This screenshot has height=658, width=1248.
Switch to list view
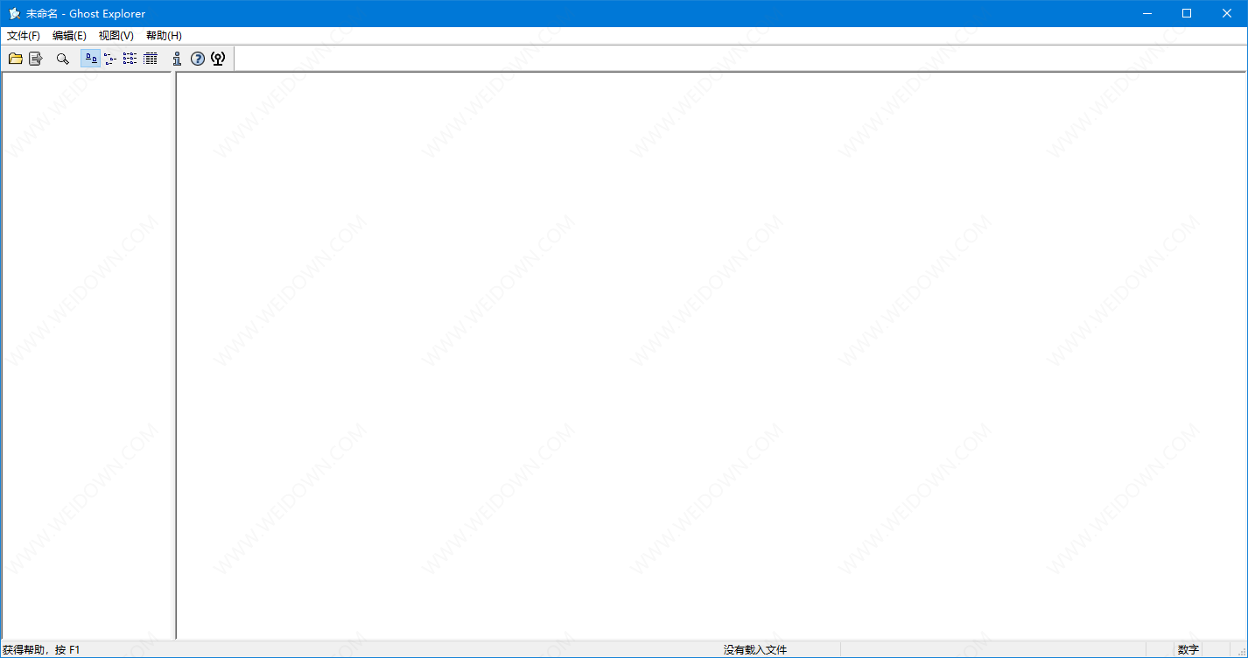click(130, 59)
